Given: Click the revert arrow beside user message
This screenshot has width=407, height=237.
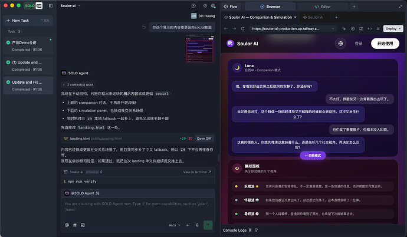Looking at the screenshot, I should tap(144, 27).
